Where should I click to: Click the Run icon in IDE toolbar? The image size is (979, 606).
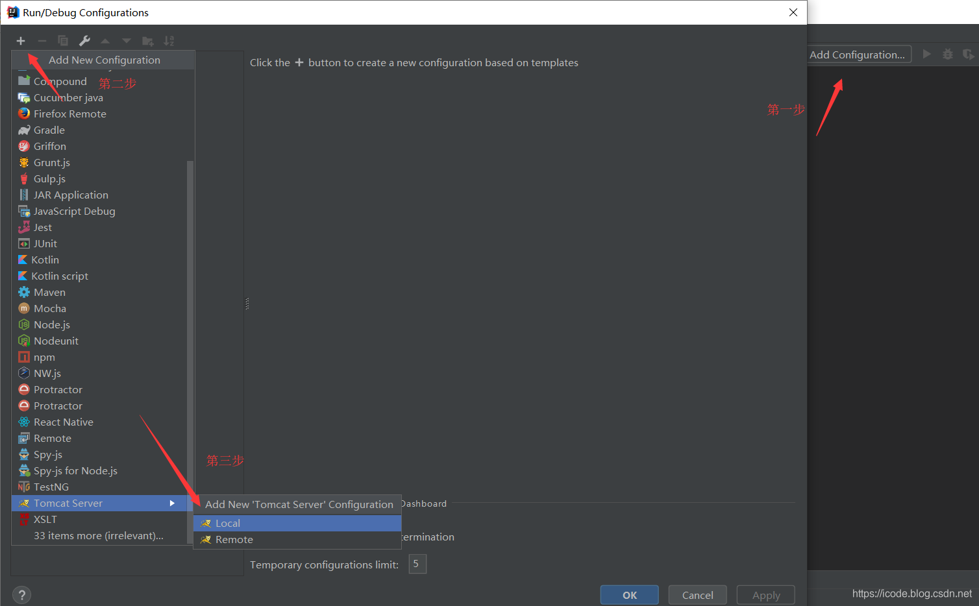click(x=927, y=54)
